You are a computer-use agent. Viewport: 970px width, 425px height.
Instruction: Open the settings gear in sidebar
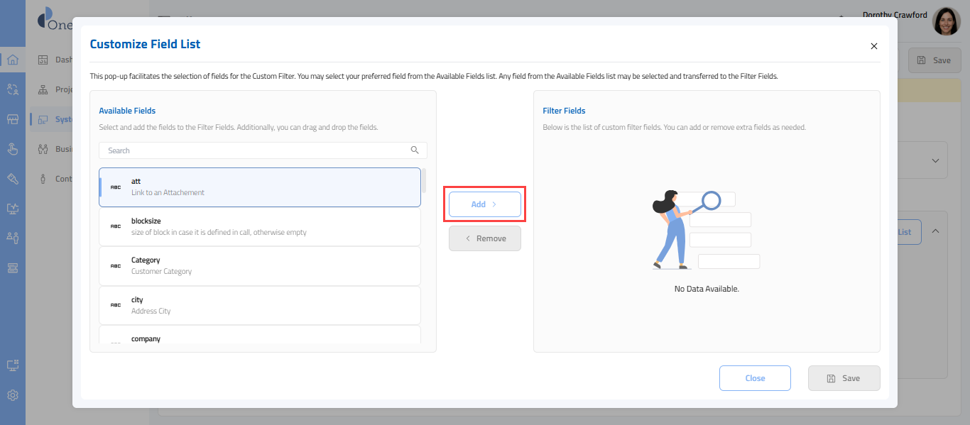point(12,395)
